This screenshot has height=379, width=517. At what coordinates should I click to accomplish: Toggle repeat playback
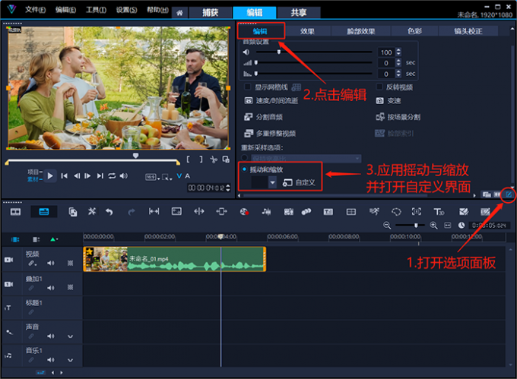(x=112, y=176)
